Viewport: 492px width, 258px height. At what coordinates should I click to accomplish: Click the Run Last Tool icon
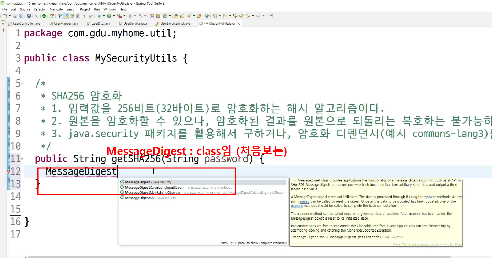[119, 16]
